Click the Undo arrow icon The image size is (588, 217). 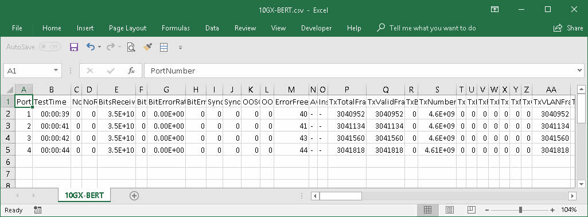coord(91,46)
